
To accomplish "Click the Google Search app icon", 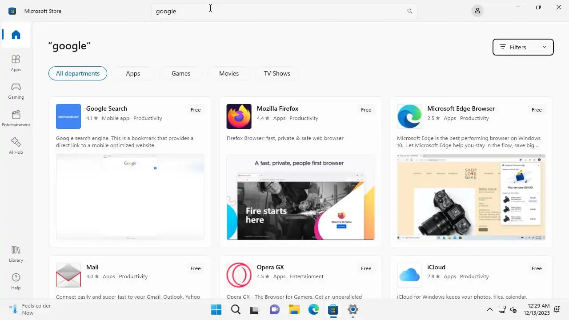I will pos(68,116).
